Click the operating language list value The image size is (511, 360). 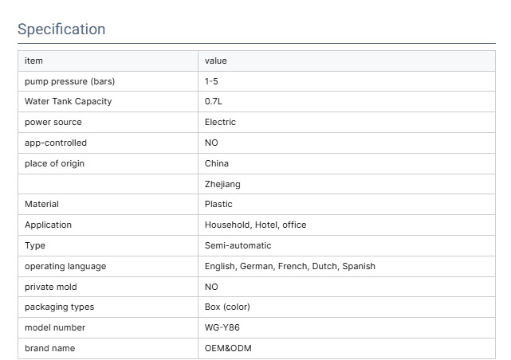click(x=289, y=266)
